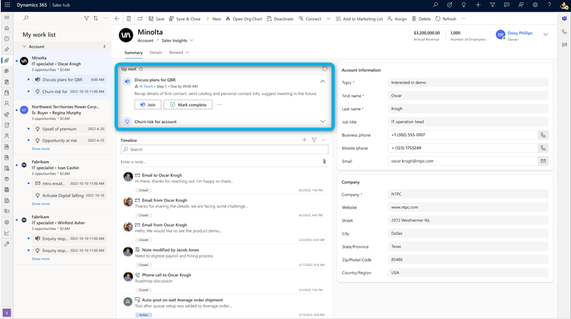Open owner Daisy Phillips link

[520, 33]
